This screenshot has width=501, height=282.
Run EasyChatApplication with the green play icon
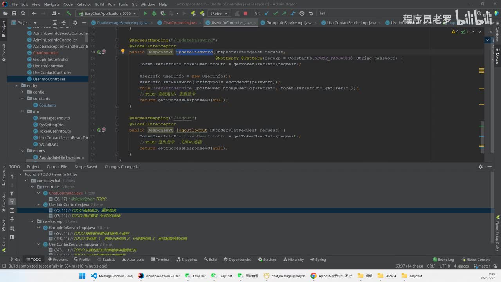click(x=145, y=13)
